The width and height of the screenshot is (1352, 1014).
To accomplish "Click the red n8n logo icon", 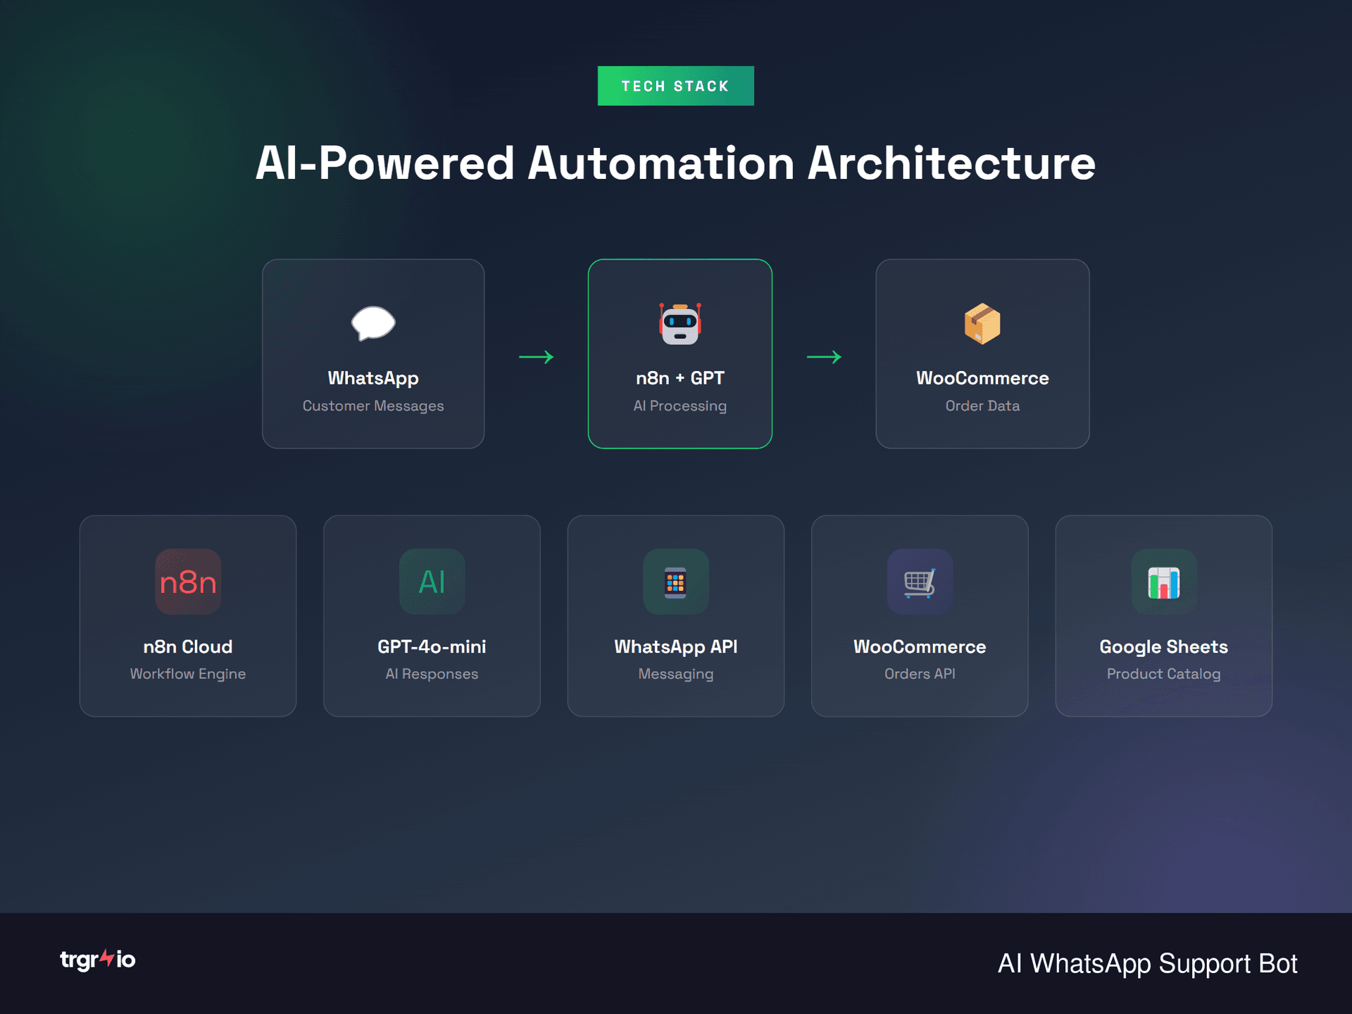I will pyautogui.click(x=187, y=582).
